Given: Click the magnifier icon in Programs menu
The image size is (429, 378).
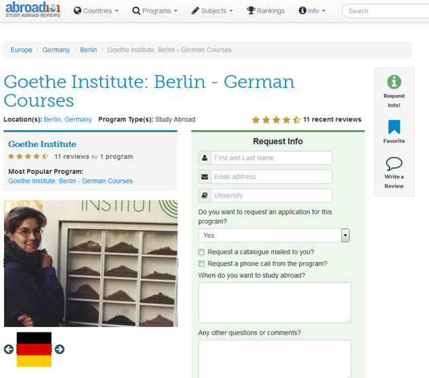Looking at the screenshot, I should click(x=136, y=11).
